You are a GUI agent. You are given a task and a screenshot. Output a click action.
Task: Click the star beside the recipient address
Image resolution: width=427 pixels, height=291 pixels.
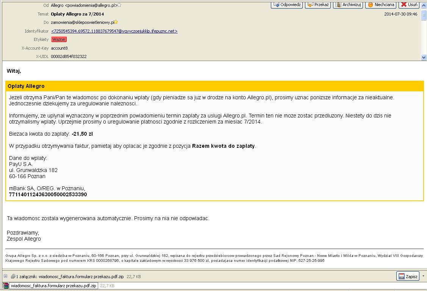click(x=116, y=22)
